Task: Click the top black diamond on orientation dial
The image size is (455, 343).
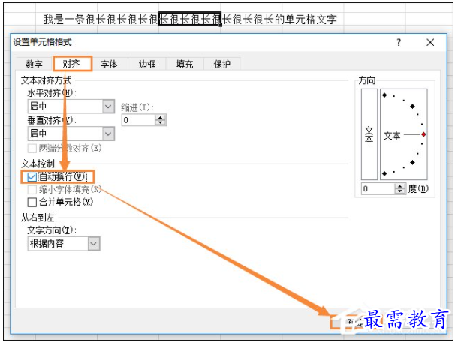Action: pos(384,95)
